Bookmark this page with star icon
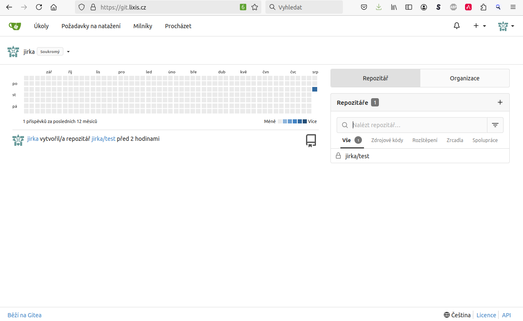The width and height of the screenshot is (523, 321). (x=255, y=7)
